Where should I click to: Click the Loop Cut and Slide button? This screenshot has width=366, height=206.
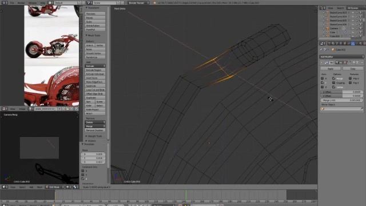(95, 90)
